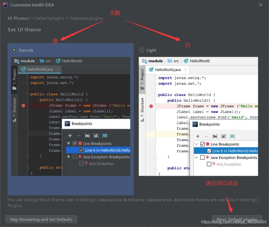Click the blue circular icon in Breakpoints toolbar
269x227 pixels.
tap(105, 135)
